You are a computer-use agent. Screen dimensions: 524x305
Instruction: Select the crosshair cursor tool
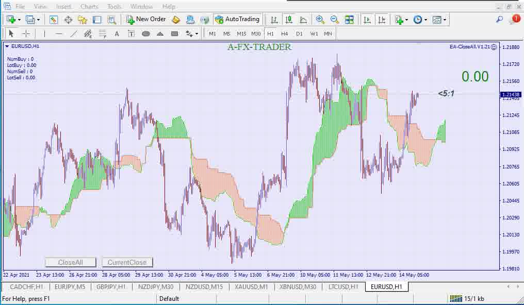(26, 34)
